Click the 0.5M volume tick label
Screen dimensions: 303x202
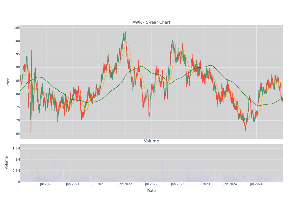click(16, 171)
